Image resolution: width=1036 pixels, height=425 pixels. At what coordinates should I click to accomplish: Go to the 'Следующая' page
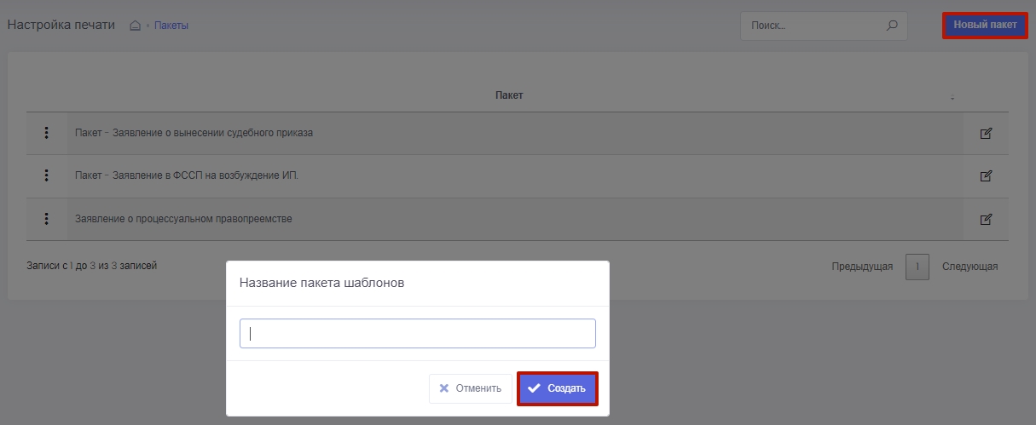click(x=969, y=267)
